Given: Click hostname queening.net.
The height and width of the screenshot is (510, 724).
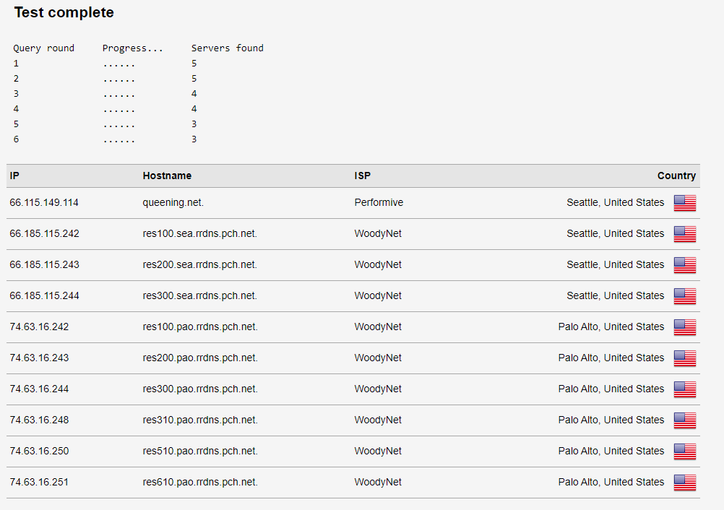Looking at the screenshot, I should [173, 202].
